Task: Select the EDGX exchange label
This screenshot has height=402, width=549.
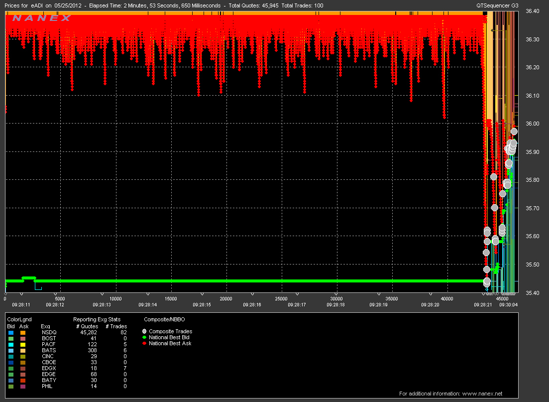Action: [x=49, y=368]
